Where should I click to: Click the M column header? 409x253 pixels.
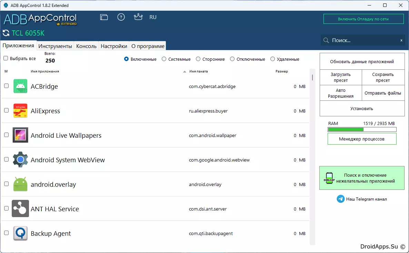6,71
